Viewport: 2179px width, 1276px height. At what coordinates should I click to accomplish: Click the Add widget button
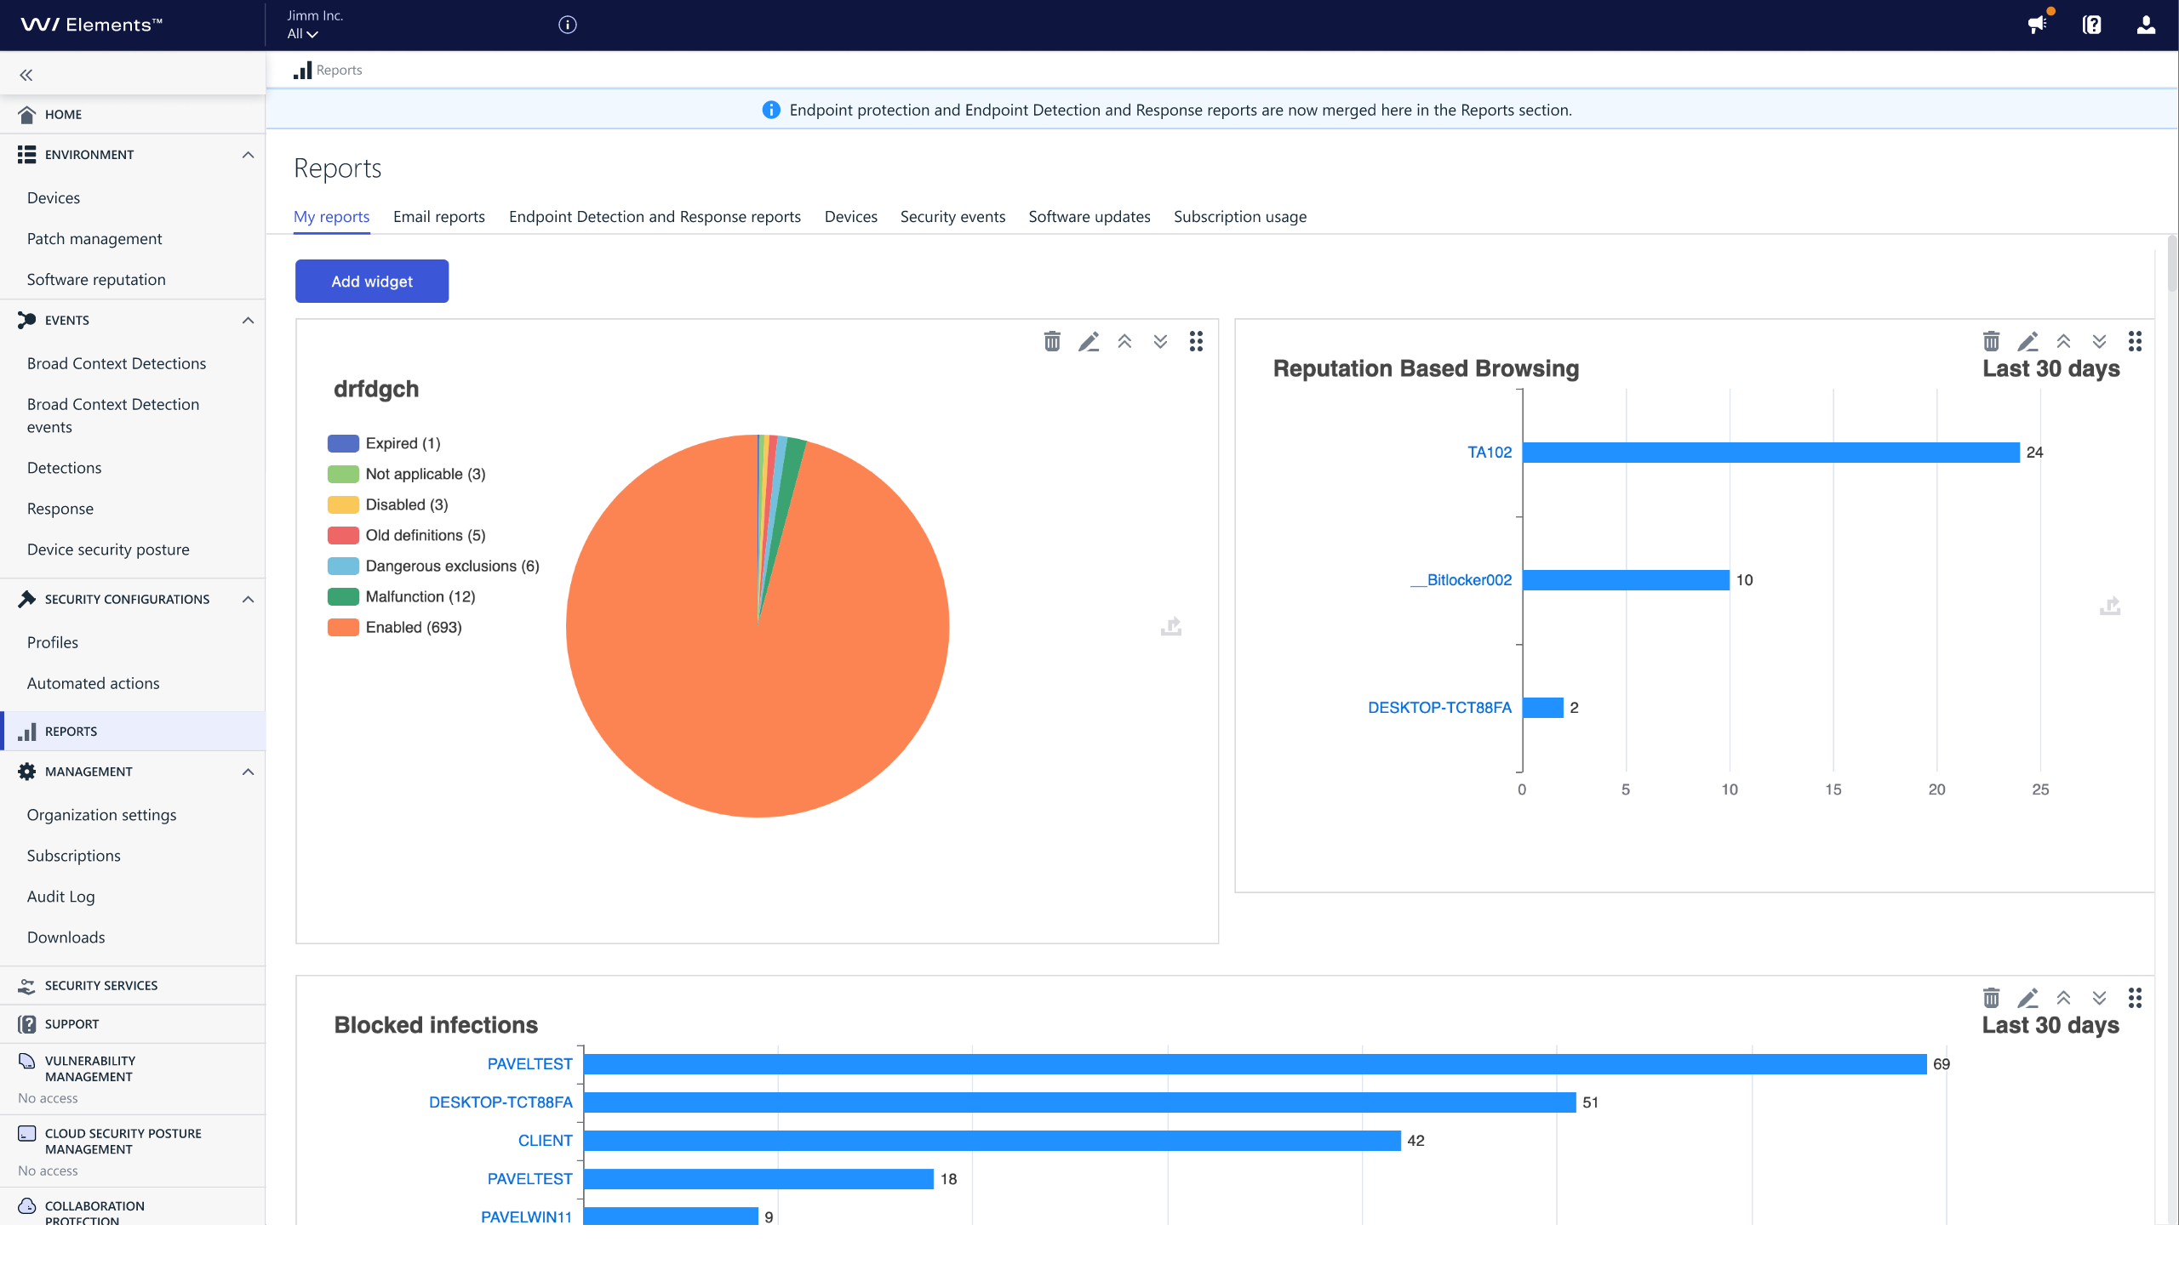[372, 281]
